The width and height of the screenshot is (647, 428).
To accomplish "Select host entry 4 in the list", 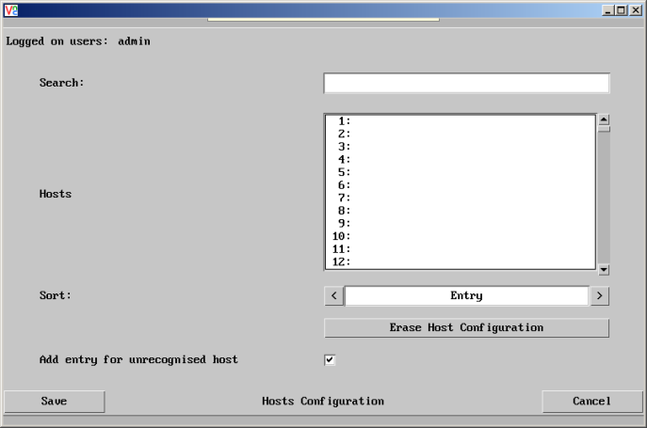I will tap(461, 160).
